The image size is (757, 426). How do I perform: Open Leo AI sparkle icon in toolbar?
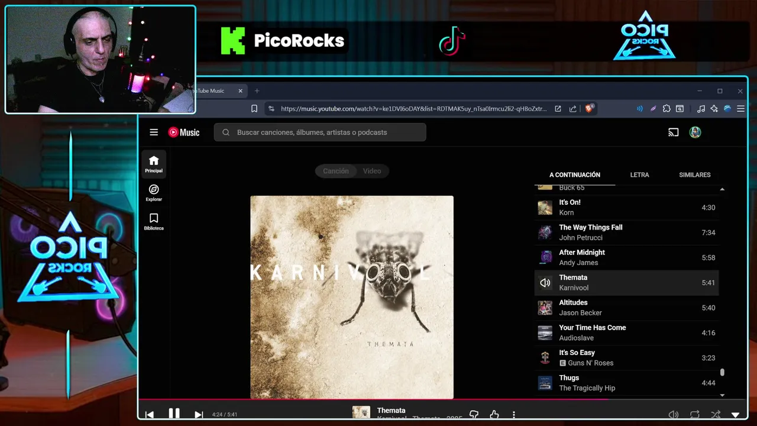[714, 109]
